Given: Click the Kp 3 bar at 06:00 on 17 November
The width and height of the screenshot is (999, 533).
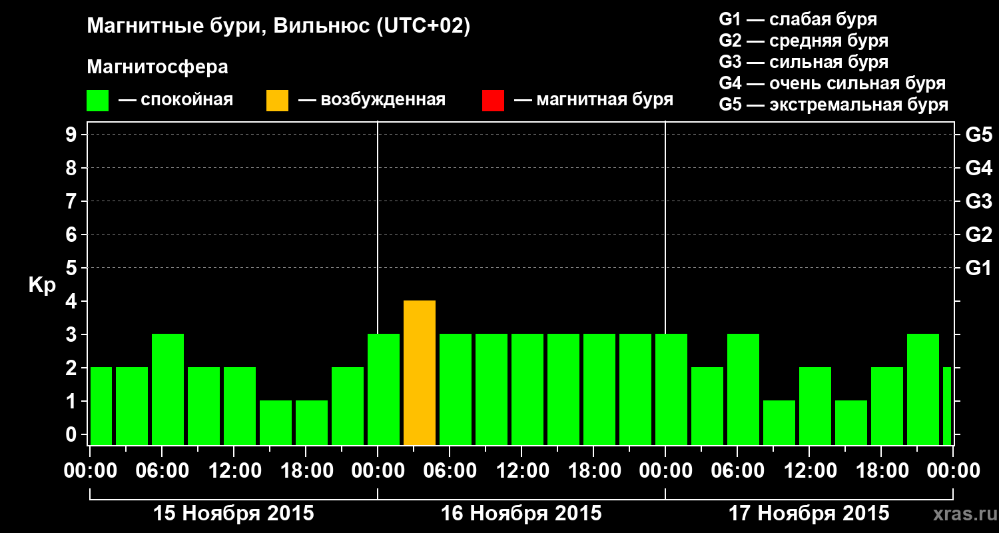Looking at the screenshot, I should point(743,389).
